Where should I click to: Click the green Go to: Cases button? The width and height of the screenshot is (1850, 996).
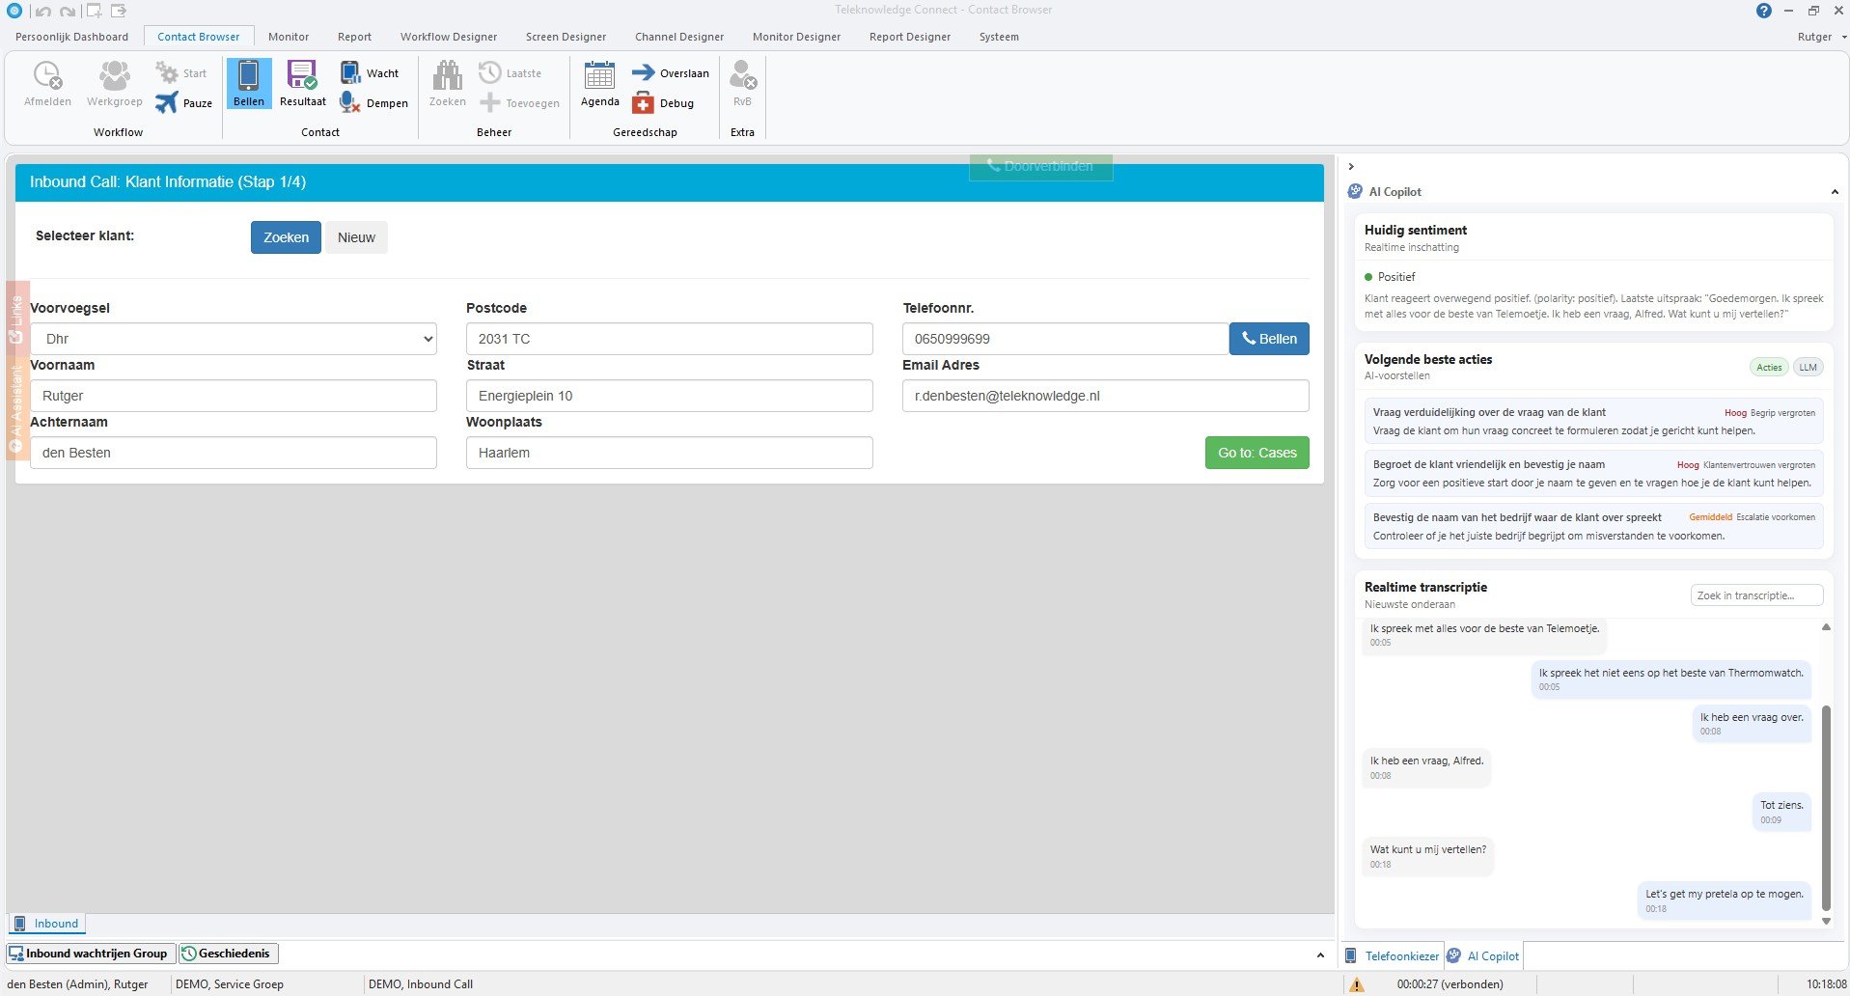pos(1256,453)
